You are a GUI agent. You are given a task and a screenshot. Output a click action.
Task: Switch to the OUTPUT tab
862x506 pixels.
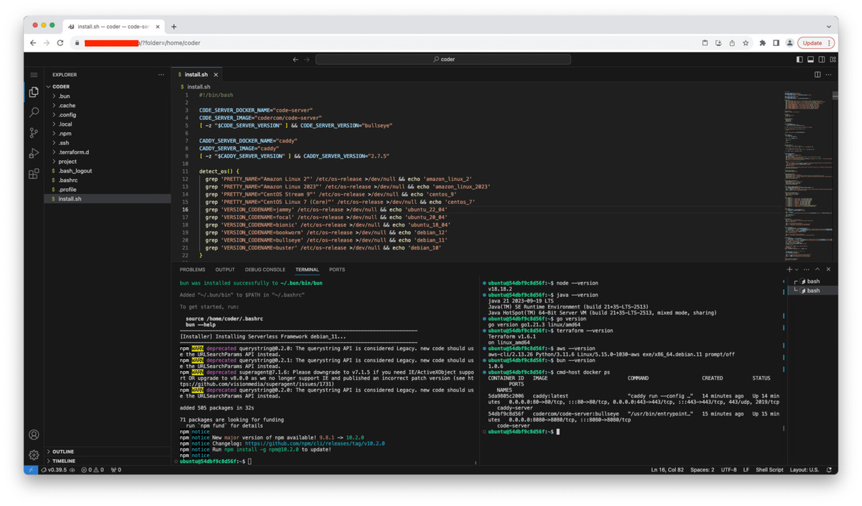225,270
